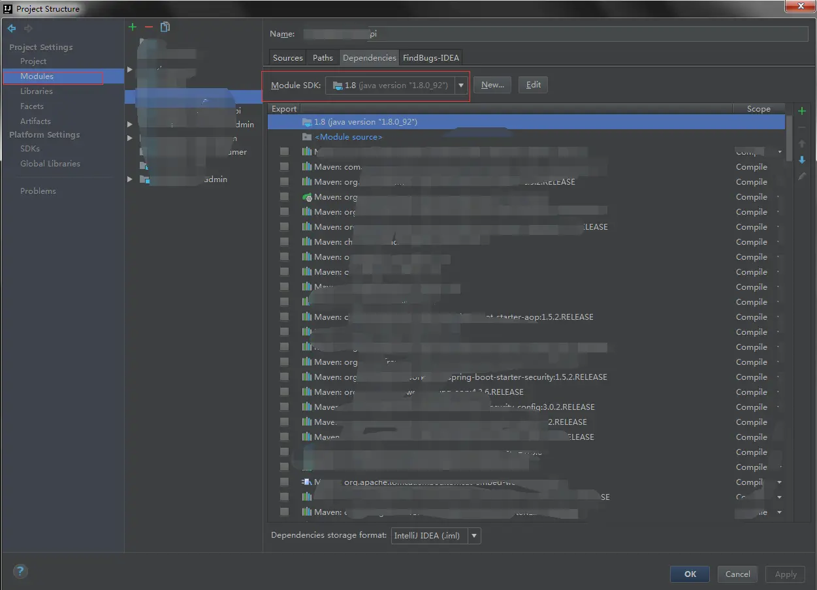
Task: Click library icon of starter-aop:1.5.2.RELEASE row
Action: tap(307, 317)
